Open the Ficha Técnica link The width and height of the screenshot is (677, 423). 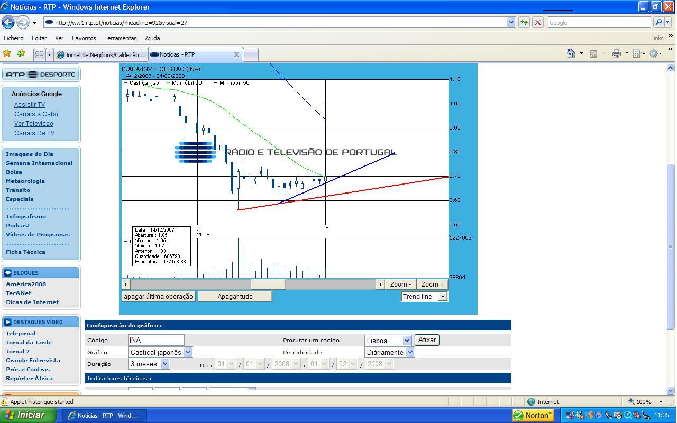pos(25,252)
